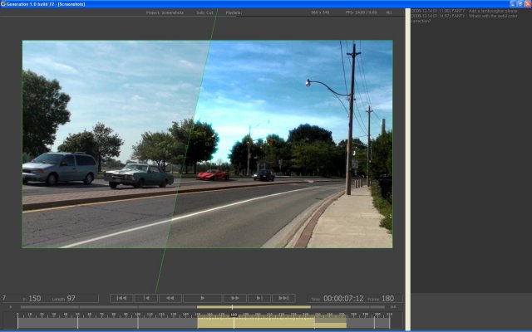
Task: Jump to the last frame with skip-to-end button
Action: 283,298
